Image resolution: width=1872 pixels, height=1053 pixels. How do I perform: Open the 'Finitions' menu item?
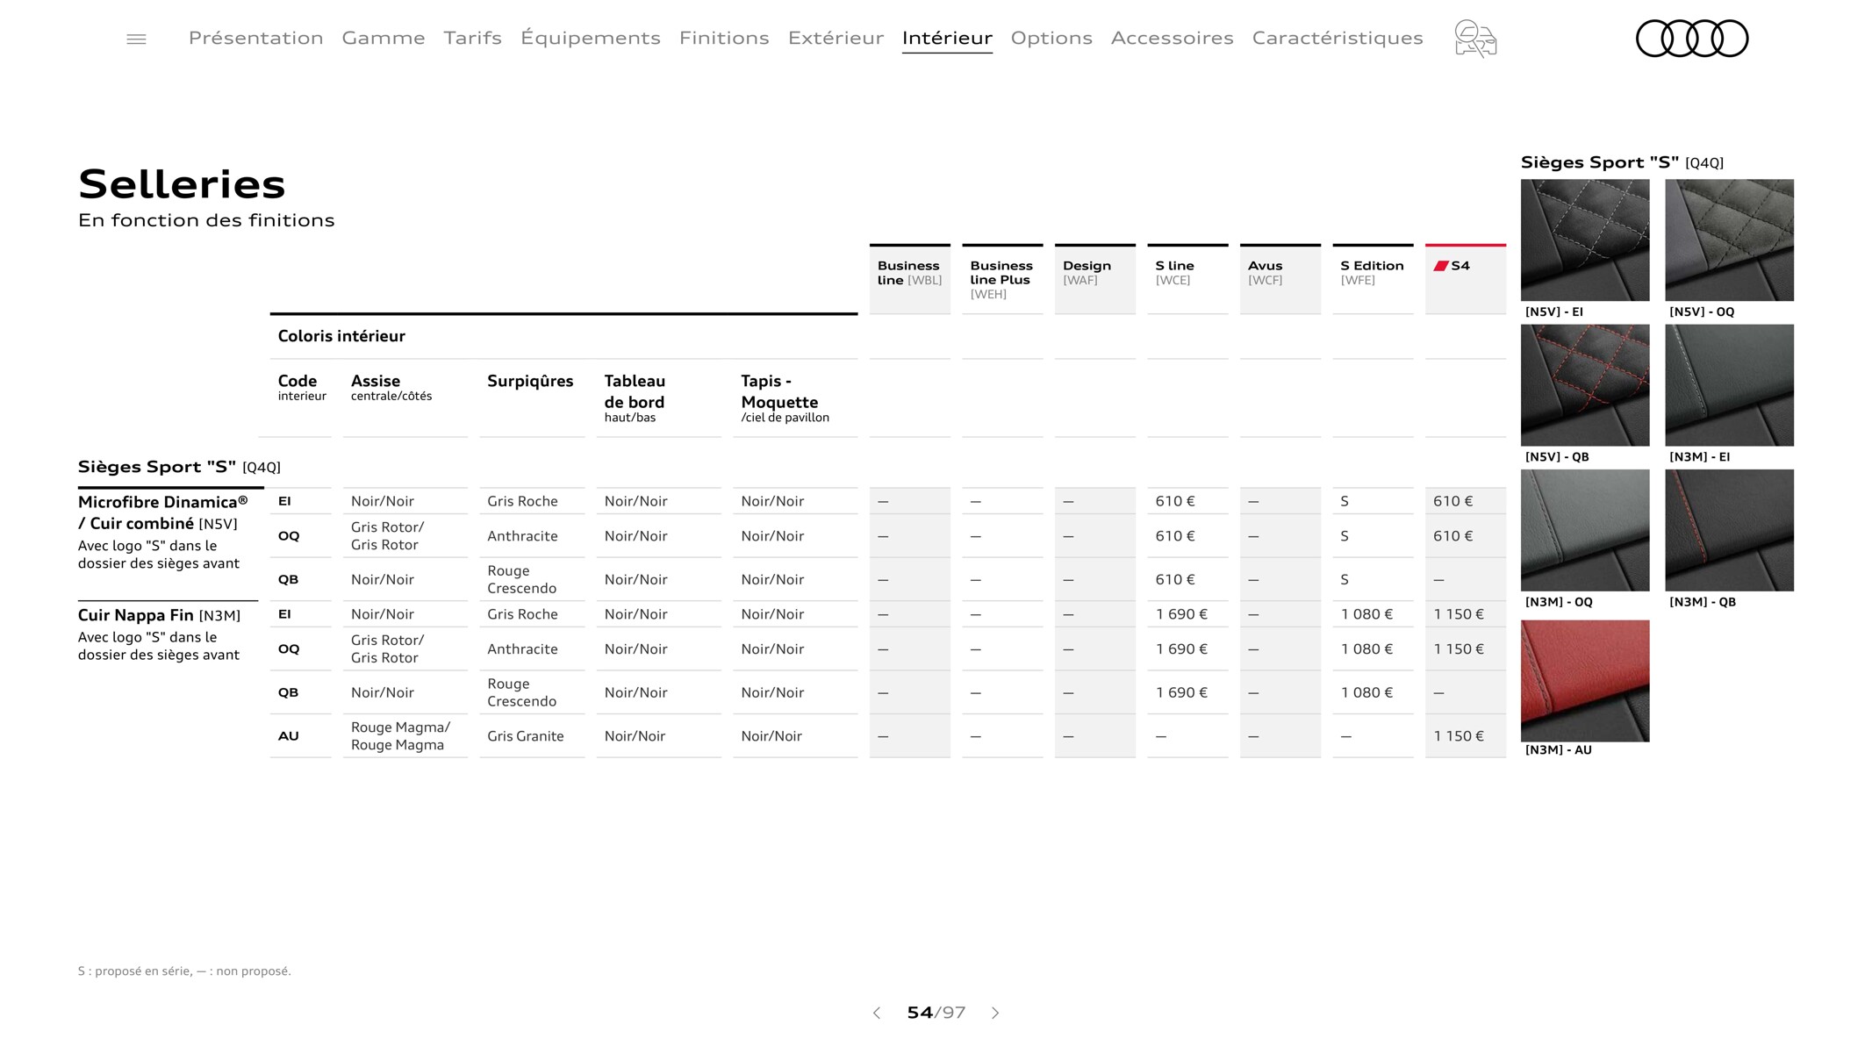(724, 37)
